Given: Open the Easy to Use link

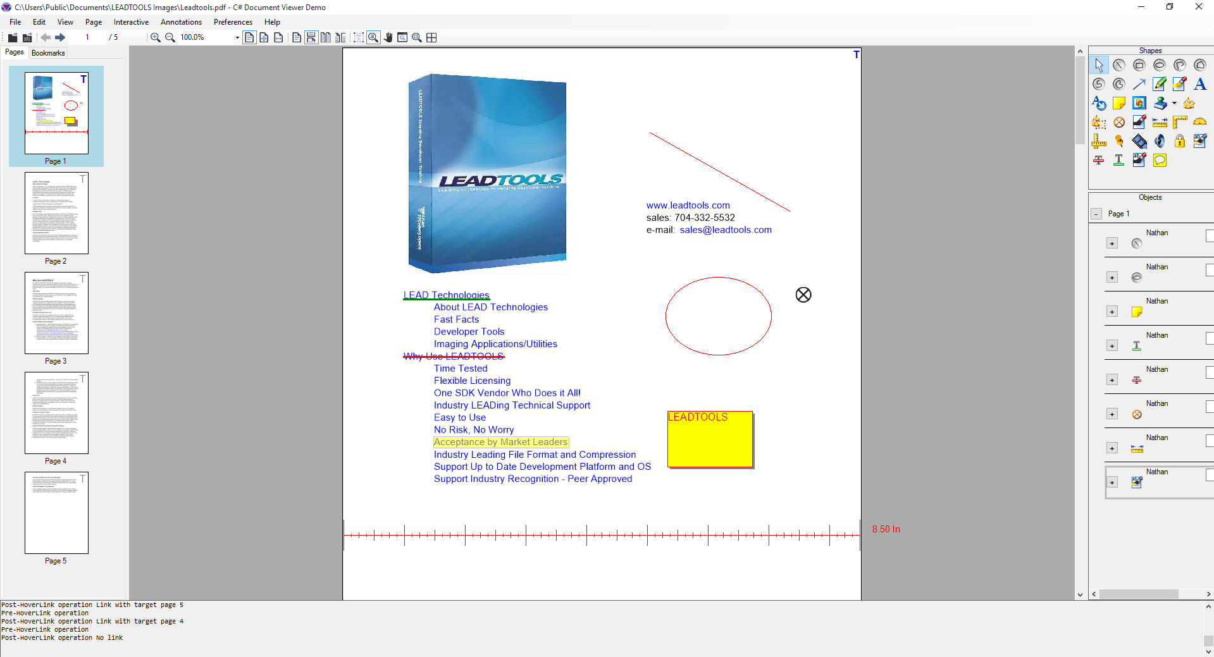Looking at the screenshot, I should click(459, 417).
